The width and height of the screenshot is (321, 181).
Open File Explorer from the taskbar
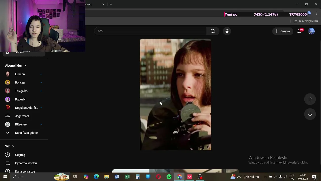point(107,177)
